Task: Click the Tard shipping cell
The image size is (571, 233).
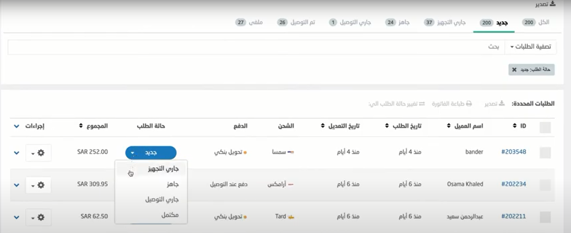Action: pos(285,217)
